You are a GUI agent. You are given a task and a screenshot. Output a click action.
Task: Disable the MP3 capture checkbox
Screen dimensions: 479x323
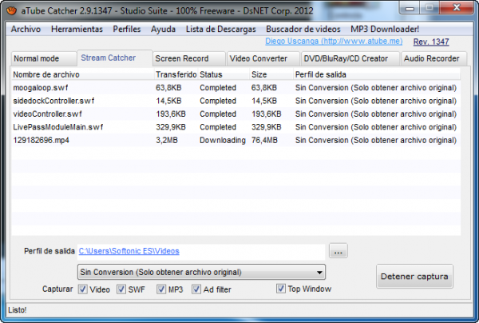click(160, 289)
